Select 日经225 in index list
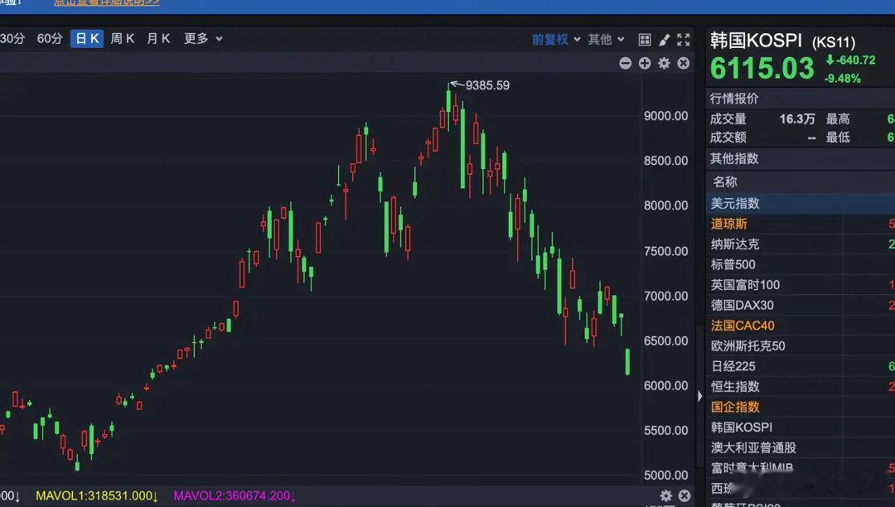This screenshot has width=895, height=507. point(801,366)
